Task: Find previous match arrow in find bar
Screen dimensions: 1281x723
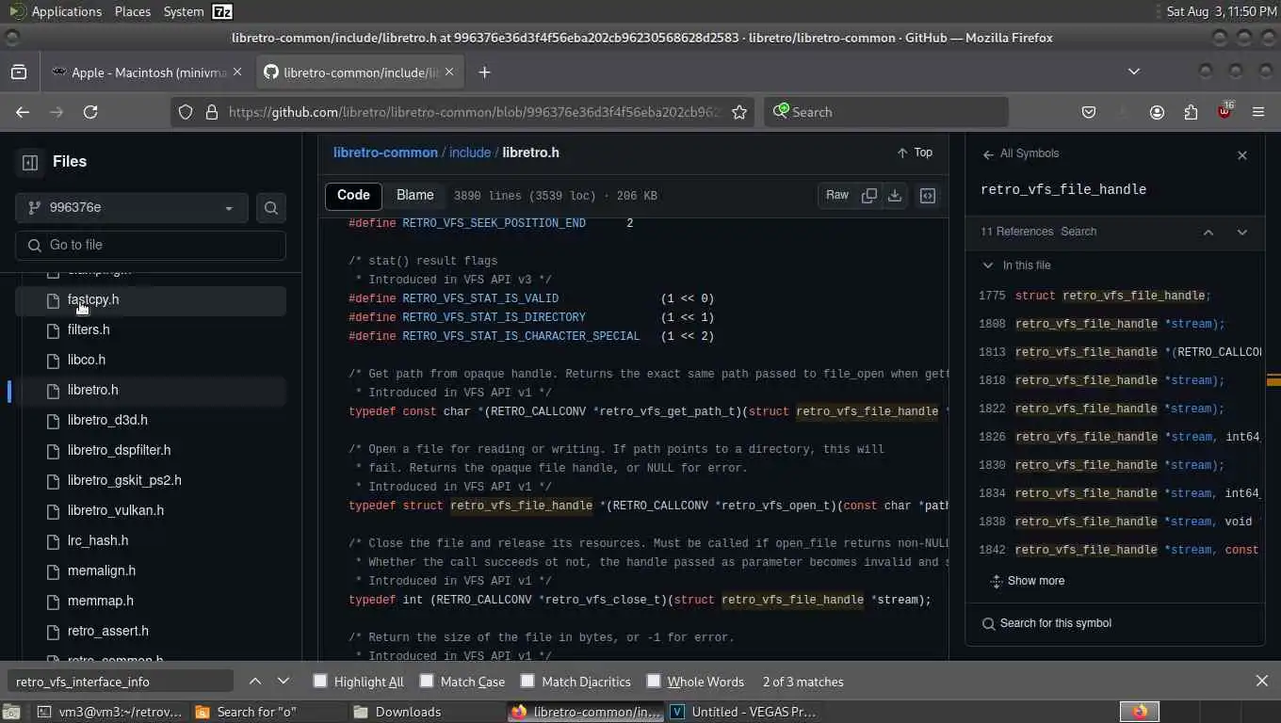Action: pos(255,682)
